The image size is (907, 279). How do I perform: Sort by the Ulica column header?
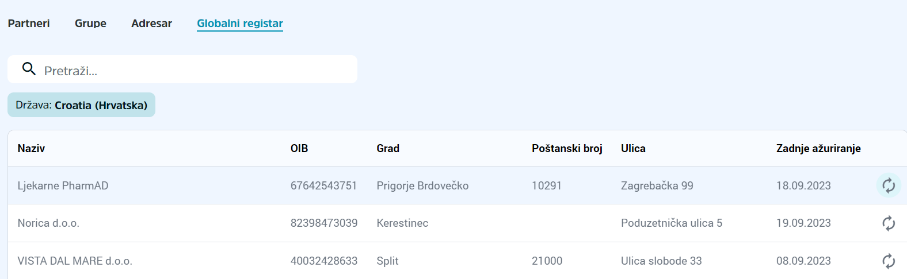pyautogui.click(x=633, y=149)
